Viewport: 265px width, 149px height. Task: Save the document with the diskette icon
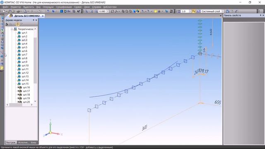(x=13, y=11)
